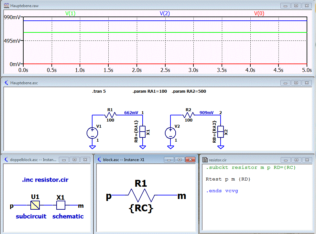316x234 pixels.
Task: Select the V2 voltage source symbol
Action: tap(170, 133)
